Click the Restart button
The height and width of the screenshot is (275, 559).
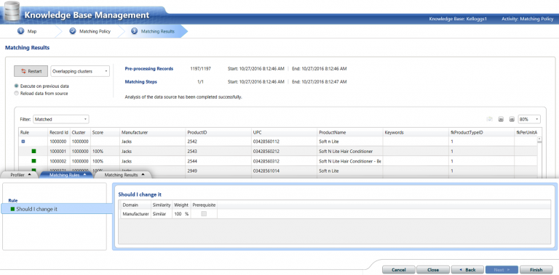pyautogui.click(x=31, y=71)
